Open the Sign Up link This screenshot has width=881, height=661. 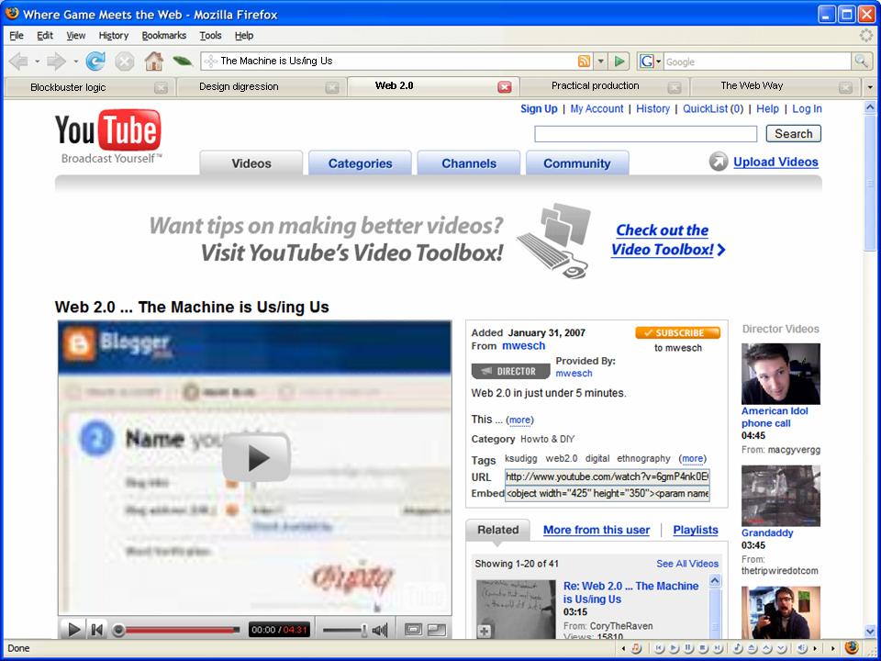(x=539, y=109)
